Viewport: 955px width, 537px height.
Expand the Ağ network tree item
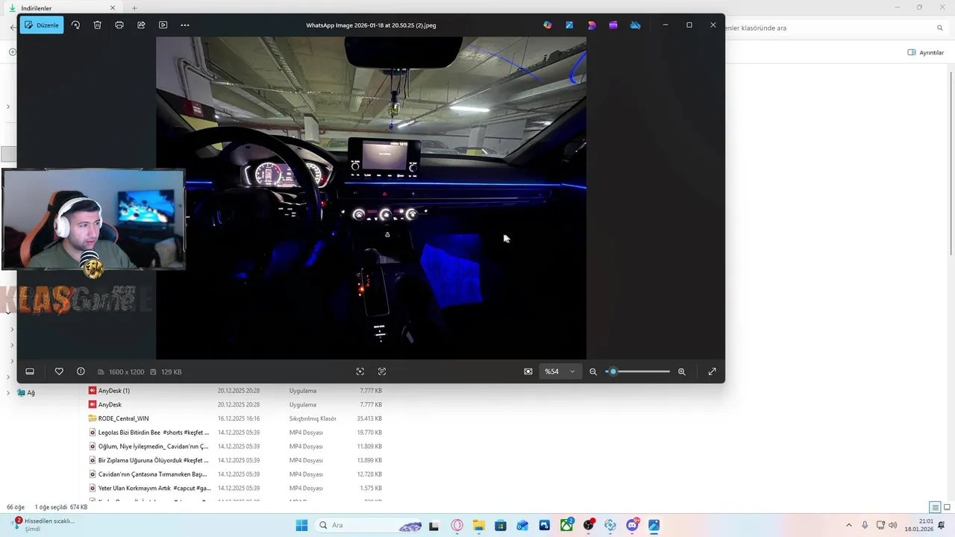click(8, 392)
